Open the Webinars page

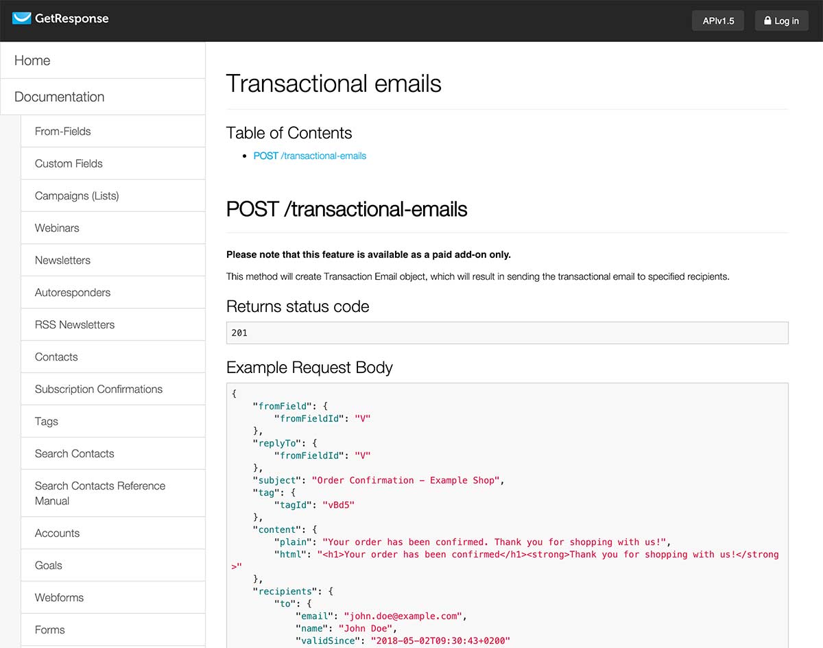(113, 228)
